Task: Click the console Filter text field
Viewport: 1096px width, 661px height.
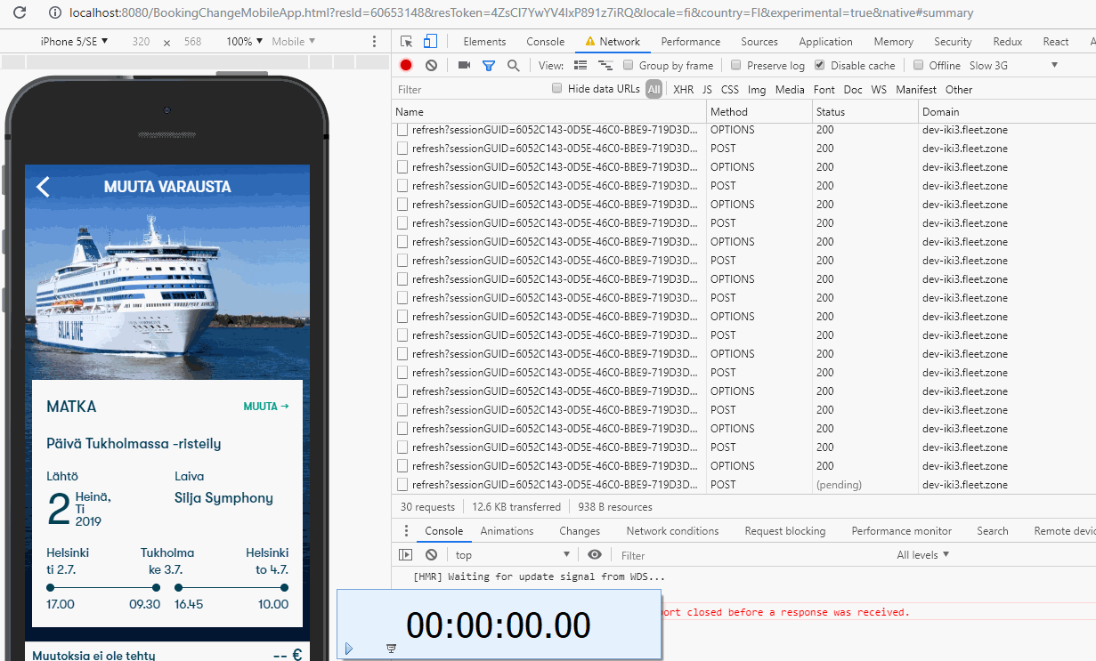Action: pyautogui.click(x=752, y=554)
